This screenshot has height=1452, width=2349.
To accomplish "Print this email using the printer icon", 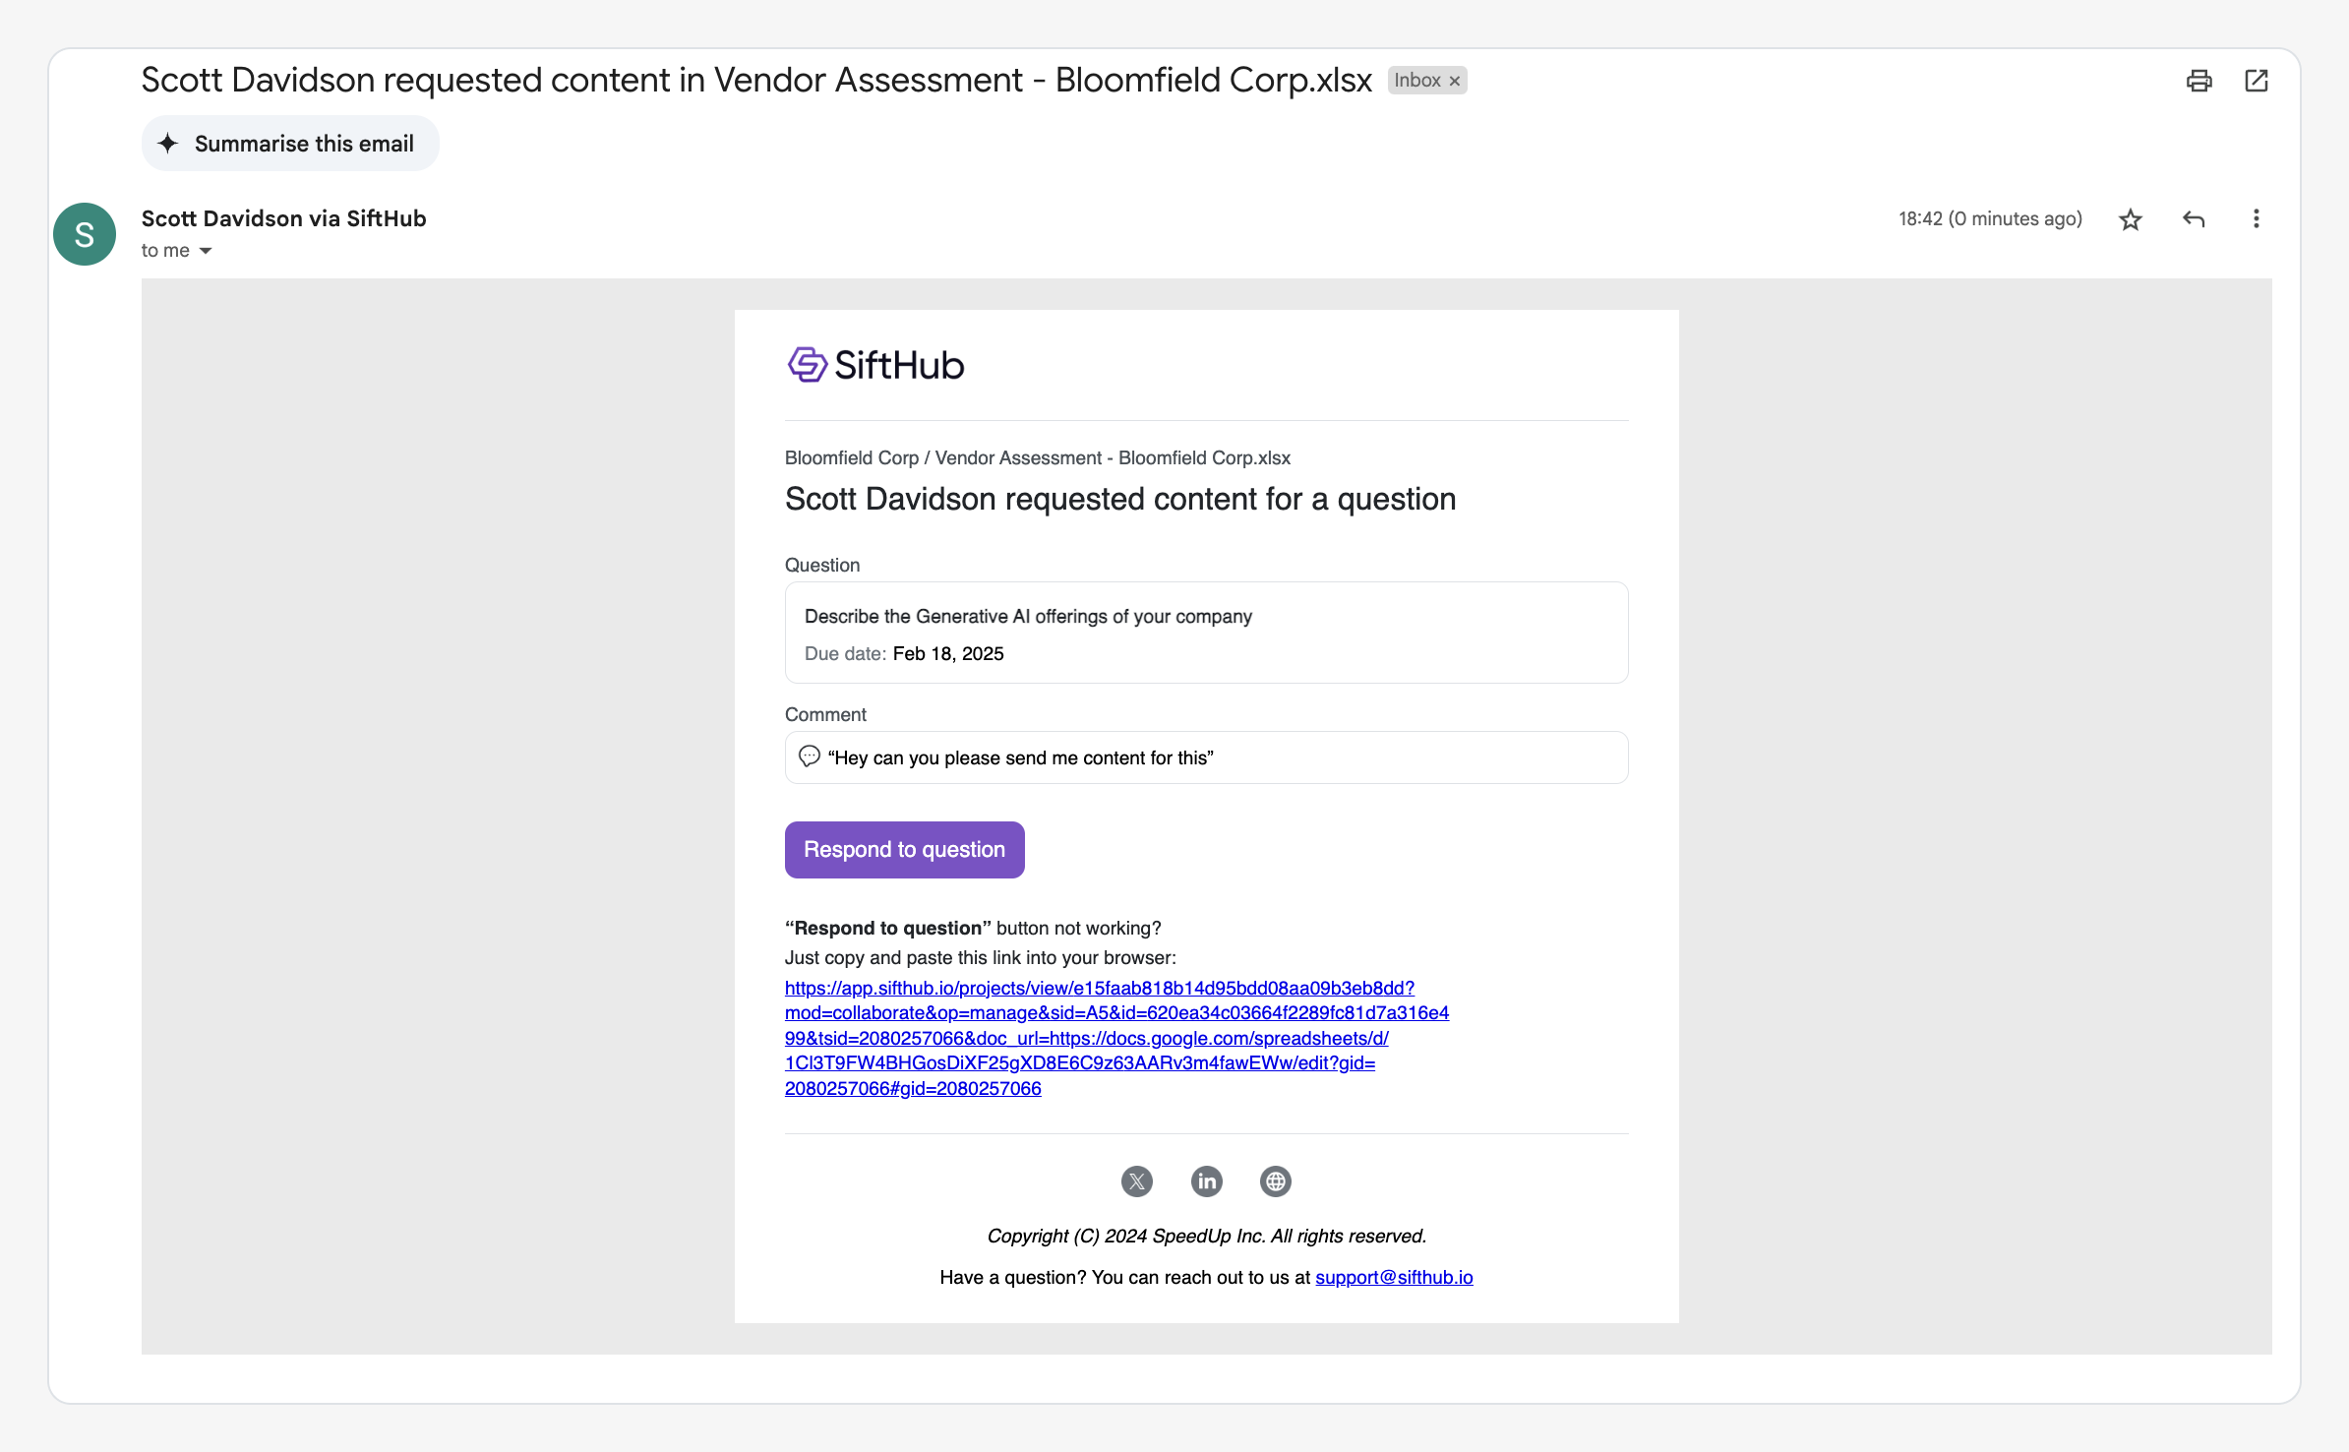I will (2198, 81).
